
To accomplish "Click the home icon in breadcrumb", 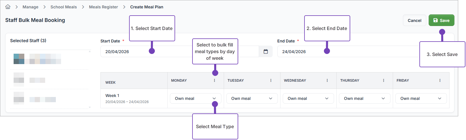I will point(8,7).
